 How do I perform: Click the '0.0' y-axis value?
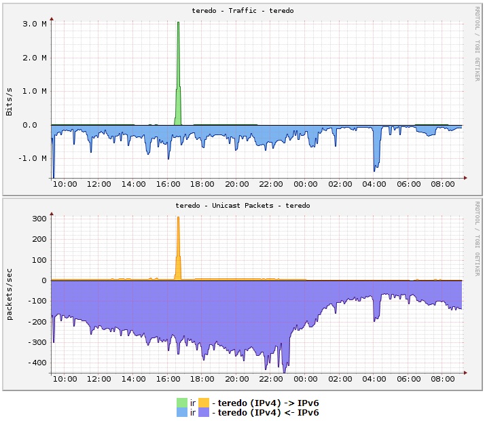coord(30,125)
